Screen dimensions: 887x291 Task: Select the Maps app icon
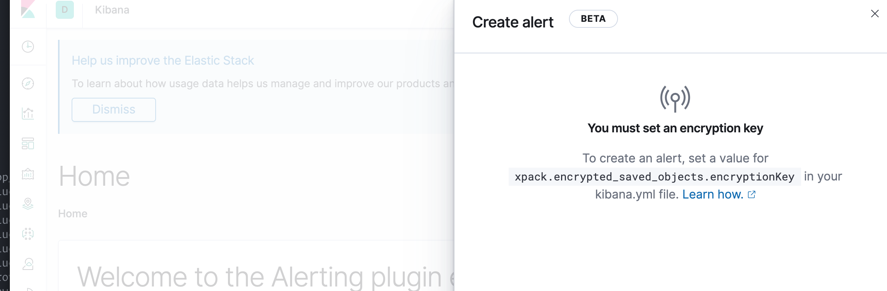coord(28,204)
